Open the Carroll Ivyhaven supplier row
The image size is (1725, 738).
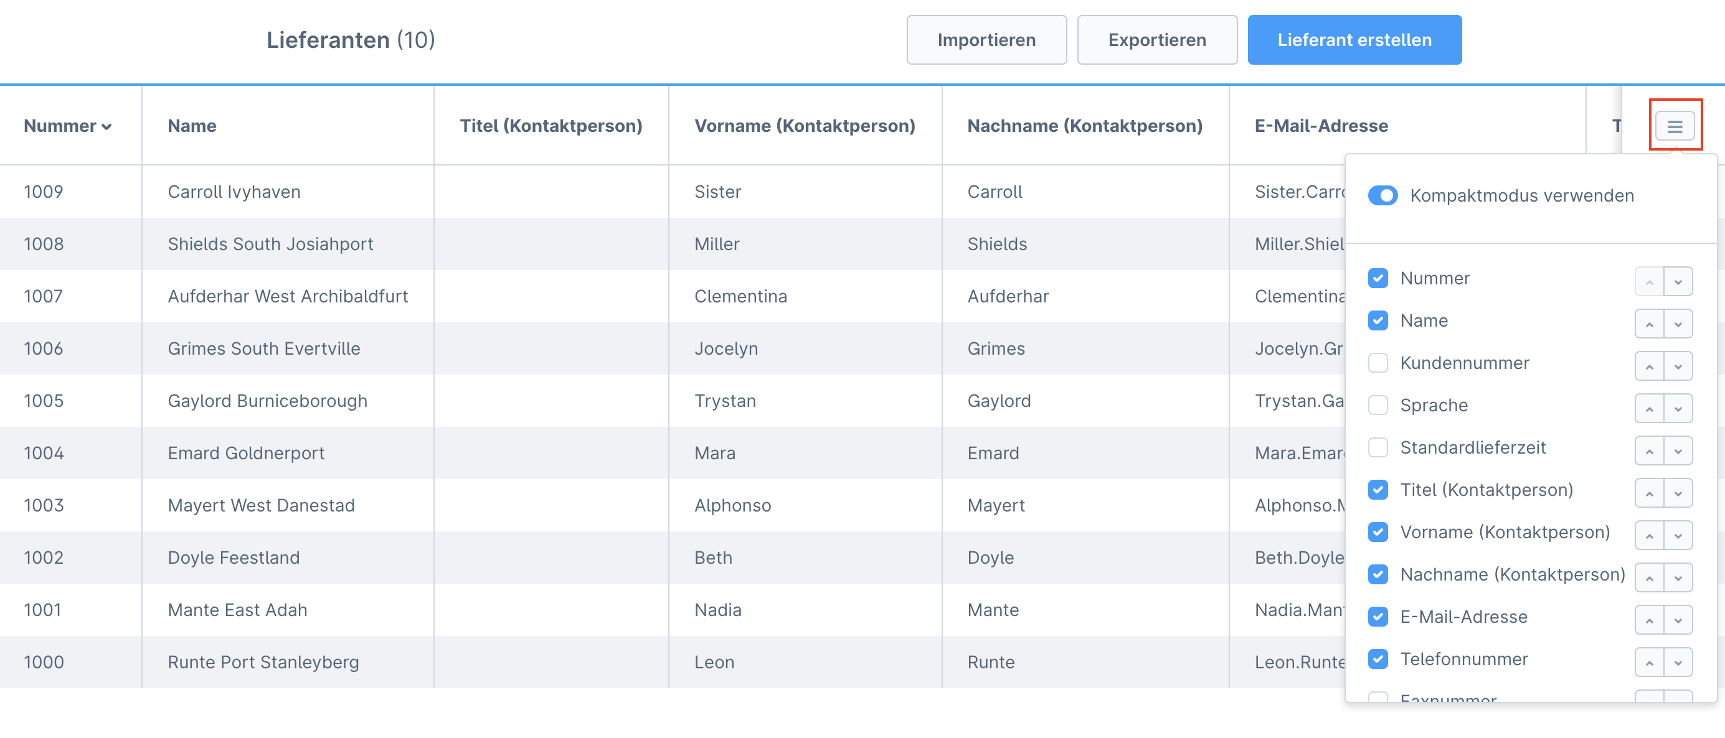(234, 192)
